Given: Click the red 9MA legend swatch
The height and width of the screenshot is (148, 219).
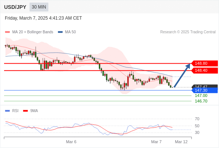Looking at the screenshot, I should pyautogui.click(x=25, y=111).
